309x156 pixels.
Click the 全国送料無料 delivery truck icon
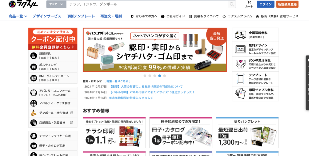[241, 35]
